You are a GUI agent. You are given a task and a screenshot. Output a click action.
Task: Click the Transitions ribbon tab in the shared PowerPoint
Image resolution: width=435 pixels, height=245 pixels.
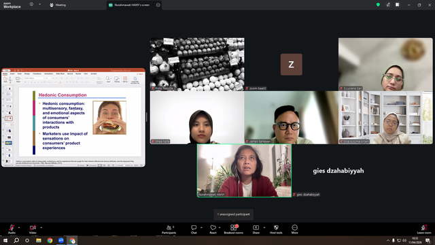(x=37, y=74)
